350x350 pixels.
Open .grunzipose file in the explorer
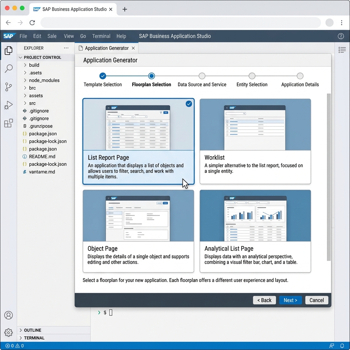point(41,126)
